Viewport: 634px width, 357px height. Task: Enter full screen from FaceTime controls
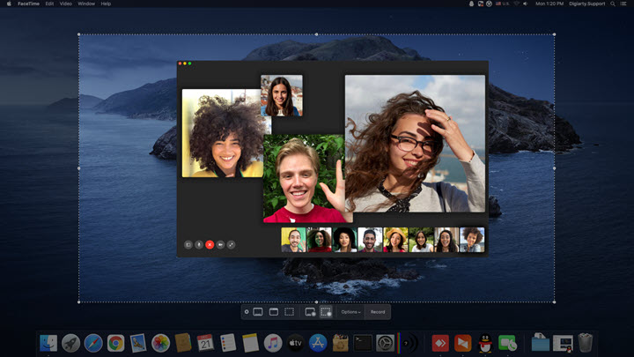coord(231,244)
